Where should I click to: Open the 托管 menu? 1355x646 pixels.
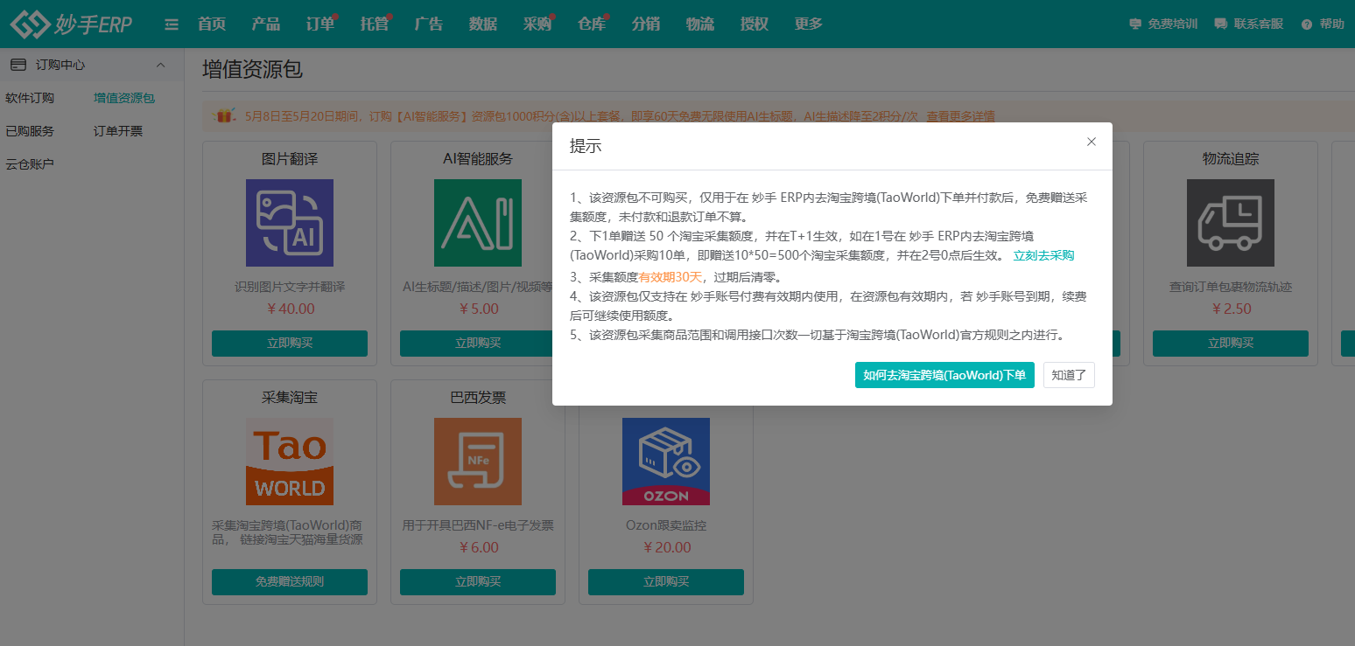pos(375,24)
